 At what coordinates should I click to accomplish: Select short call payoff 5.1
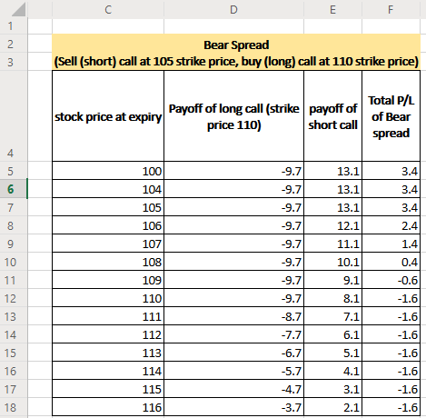click(x=332, y=353)
